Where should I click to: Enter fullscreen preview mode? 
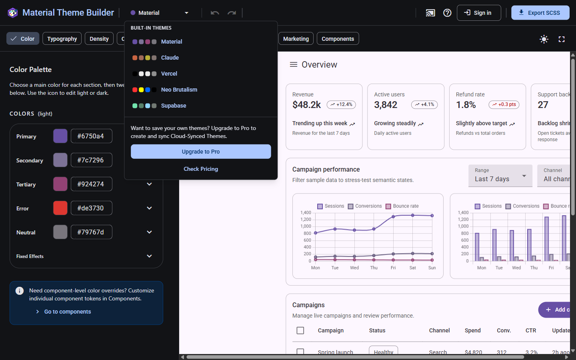click(562, 39)
